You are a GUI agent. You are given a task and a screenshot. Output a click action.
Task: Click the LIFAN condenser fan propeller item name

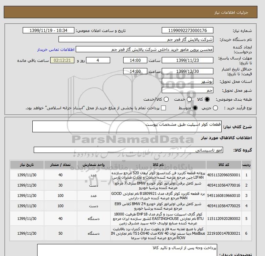158,175
